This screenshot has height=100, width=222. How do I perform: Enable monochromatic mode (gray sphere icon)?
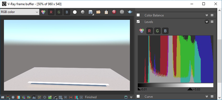(x=83, y=12)
